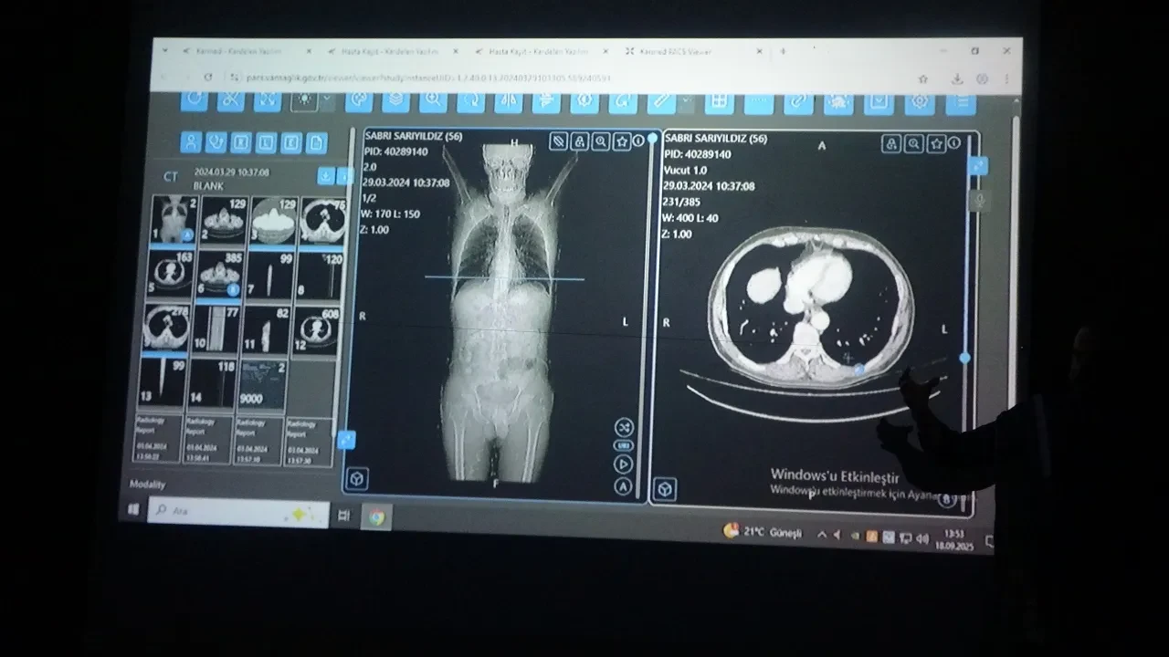Click the grid layout icon in the toolbar
The image size is (1169, 657).
tap(720, 102)
